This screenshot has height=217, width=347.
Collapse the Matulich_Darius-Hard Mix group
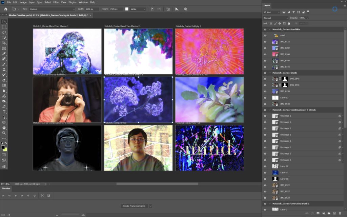coord(269,29)
